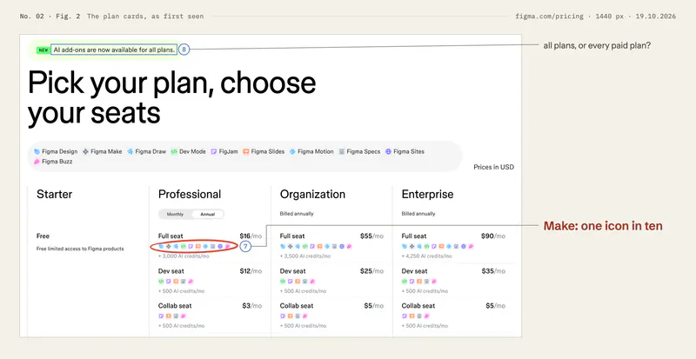Click the green NEW badge

[x=43, y=50]
